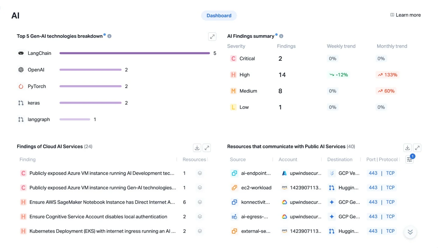Image resolution: width=438 pixels, height=248 pixels.
Task: Open the Learn more link
Action: click(x=405, y=15)
